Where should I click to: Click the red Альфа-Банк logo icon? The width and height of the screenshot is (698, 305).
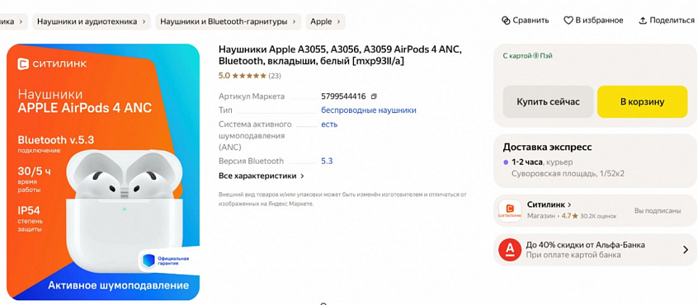click(x=510, y=250)
